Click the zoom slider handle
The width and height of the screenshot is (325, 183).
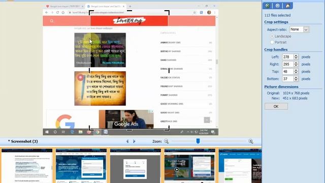coord(198,141)
